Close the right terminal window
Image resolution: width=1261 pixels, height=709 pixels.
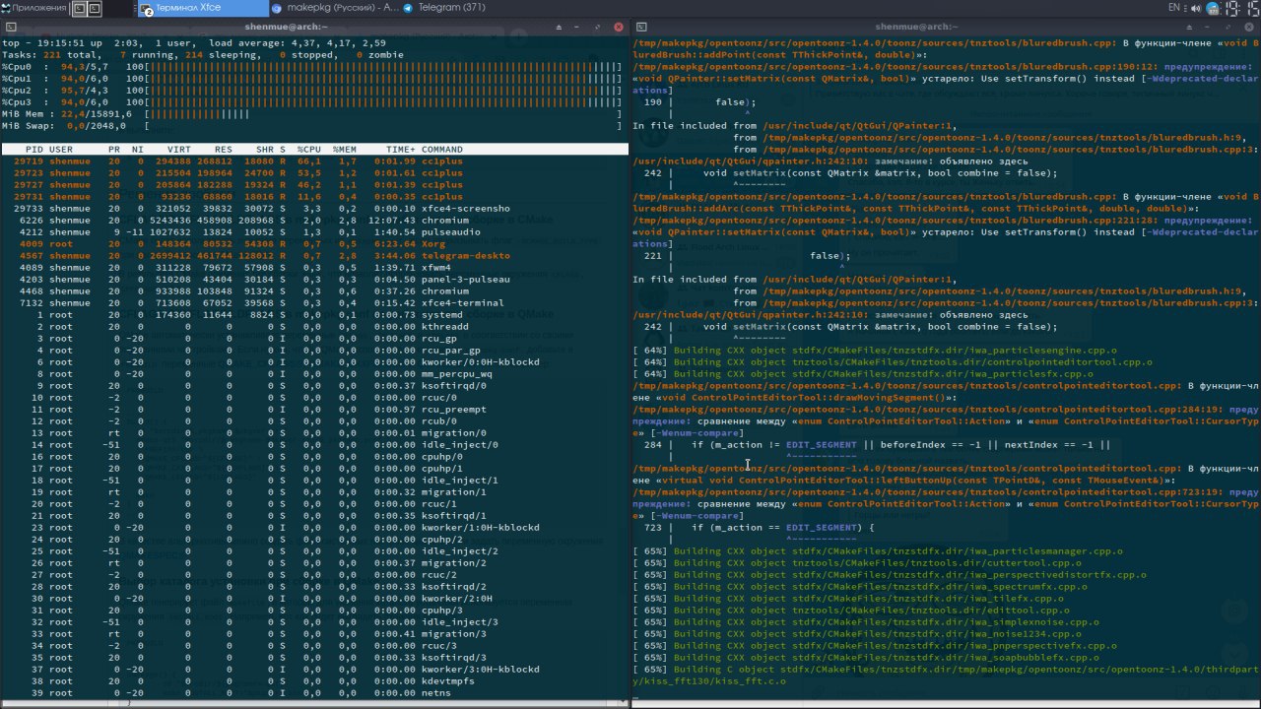pyautogui.click(x=1249, y=27)
